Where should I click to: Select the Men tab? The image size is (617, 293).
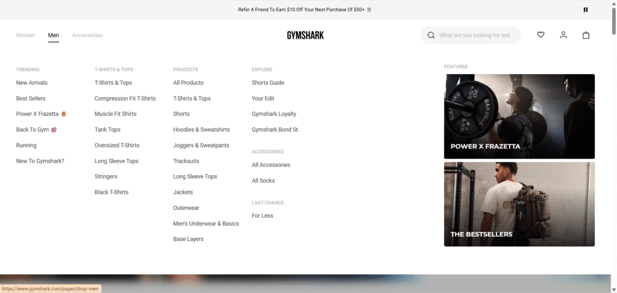pos(54,35)
